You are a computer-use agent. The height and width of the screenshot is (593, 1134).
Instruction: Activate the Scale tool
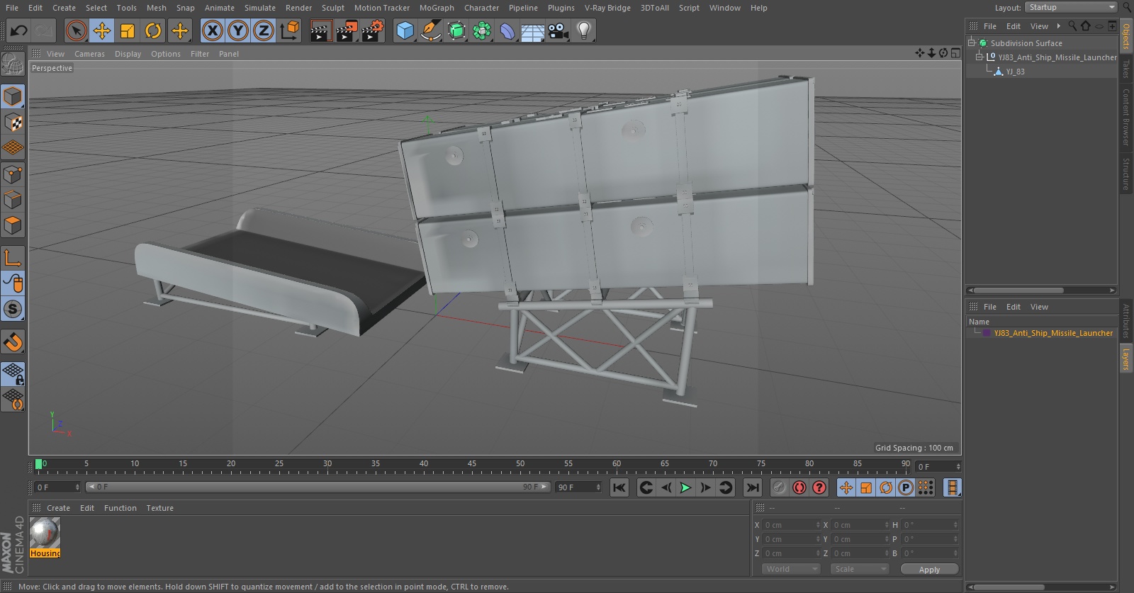(128, 30)
